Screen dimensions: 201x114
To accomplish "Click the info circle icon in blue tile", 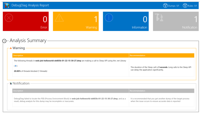I will [109, 18].
